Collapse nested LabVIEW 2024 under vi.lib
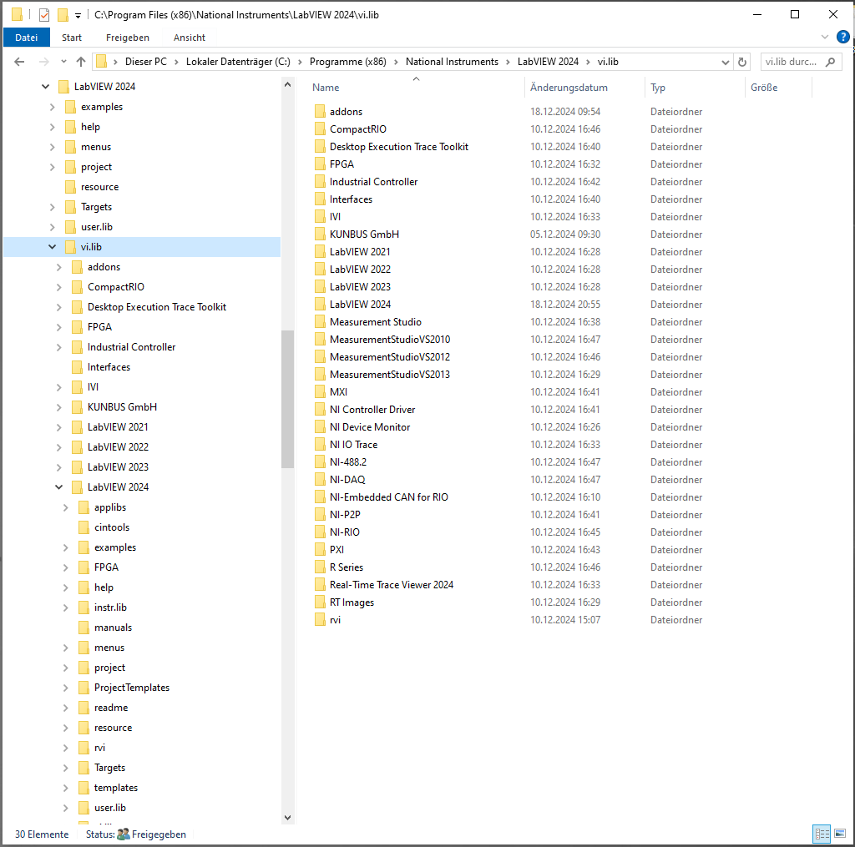The image size is (855, 847). tap(59, 487)
